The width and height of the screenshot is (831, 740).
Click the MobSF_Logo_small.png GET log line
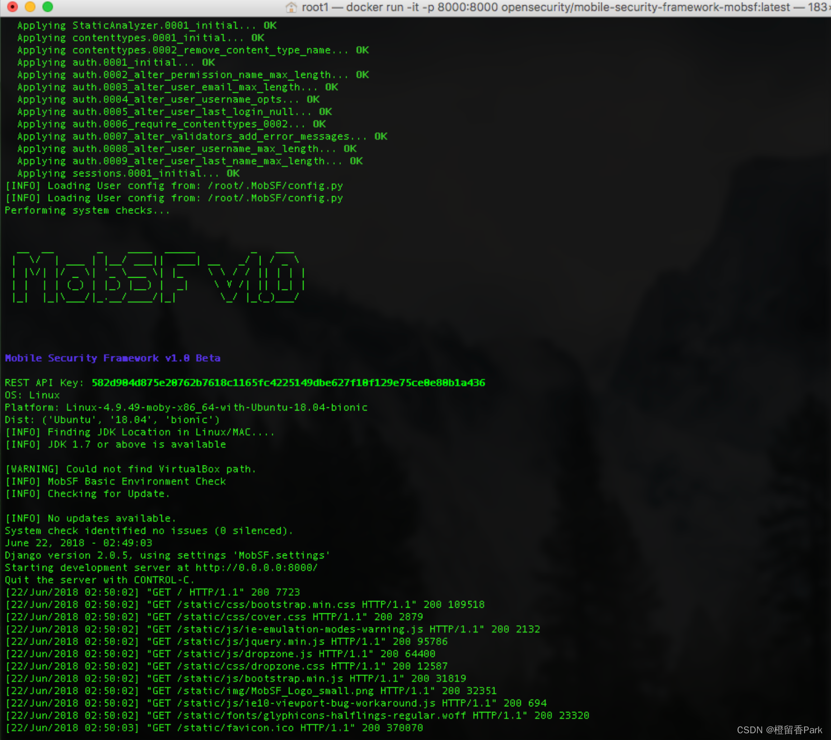pyautogui.click(x=251, y=691)
